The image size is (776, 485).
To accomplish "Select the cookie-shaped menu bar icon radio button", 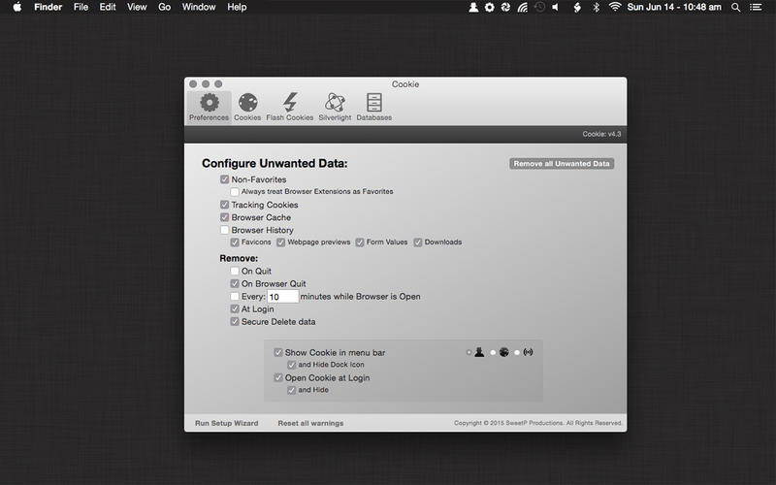I will point(493,352).
